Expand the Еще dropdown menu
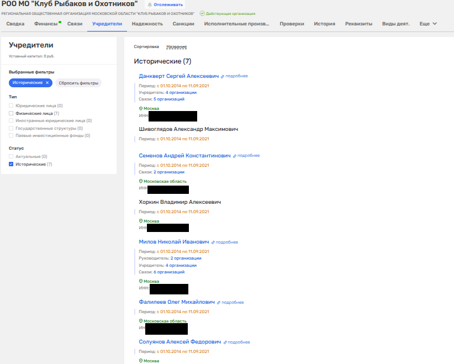The height and width of the screenshot is (364, 454). point(428,24)
